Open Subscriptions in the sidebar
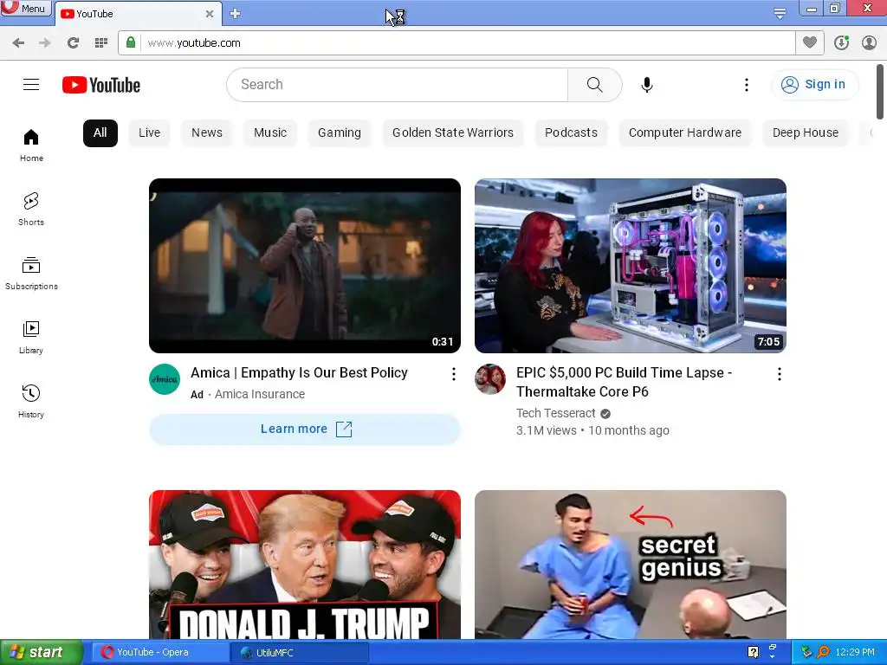The width and height of the screenshot is (887, 665). point(31,273)
